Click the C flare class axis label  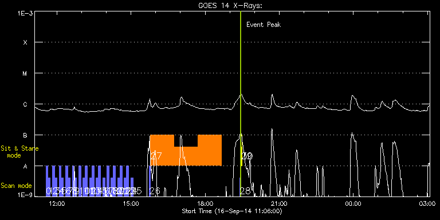(x=25, y=104)
